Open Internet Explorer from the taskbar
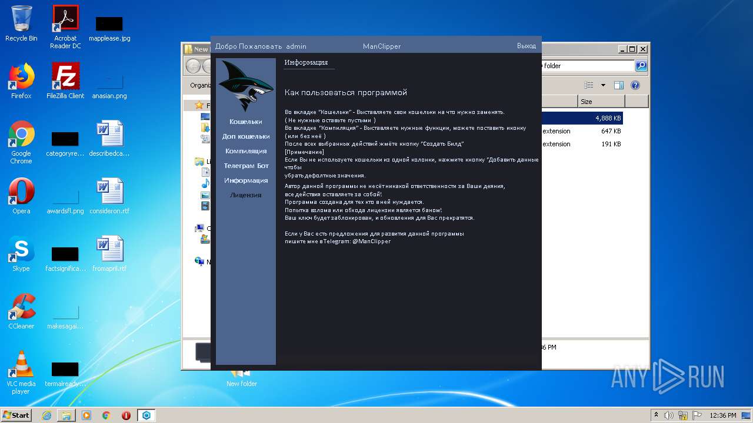Viewport: 753px width, 423px height. tap(46, 415)
